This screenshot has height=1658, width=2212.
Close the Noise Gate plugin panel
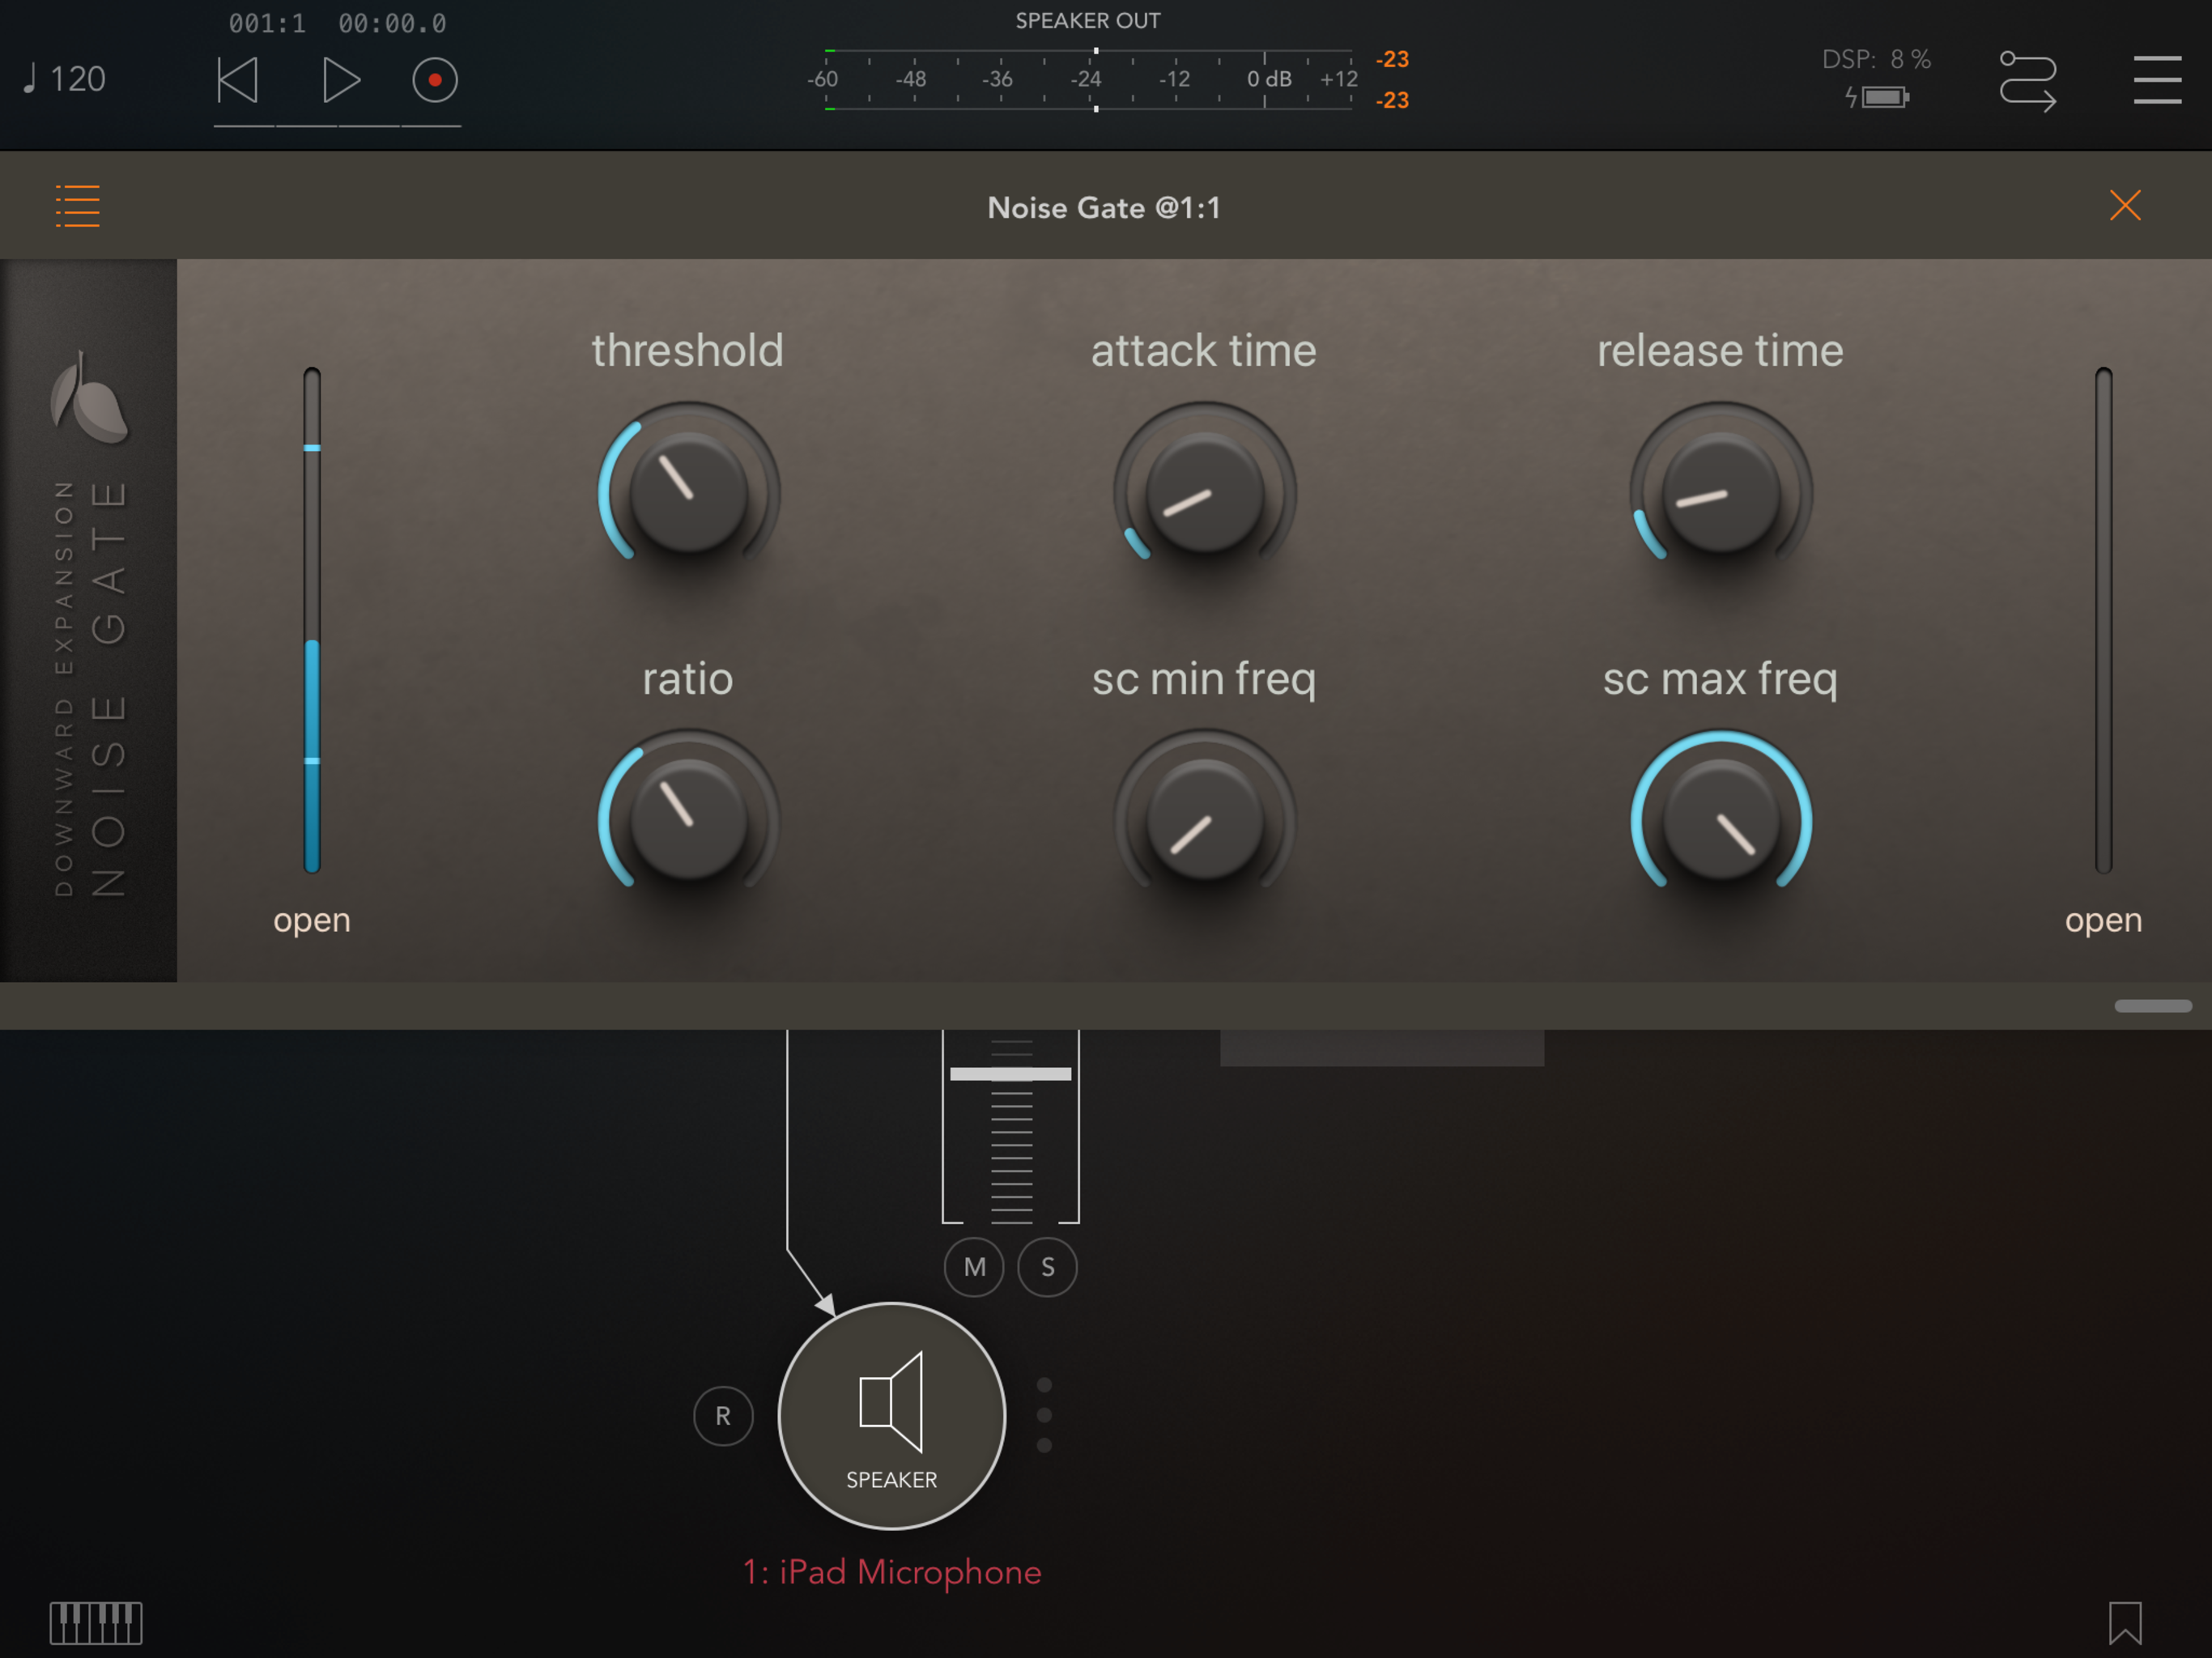tap(2124, 206)
